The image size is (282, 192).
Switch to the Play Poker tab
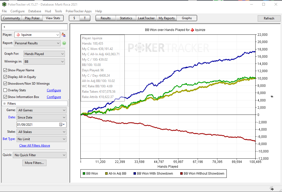point(32,18)
